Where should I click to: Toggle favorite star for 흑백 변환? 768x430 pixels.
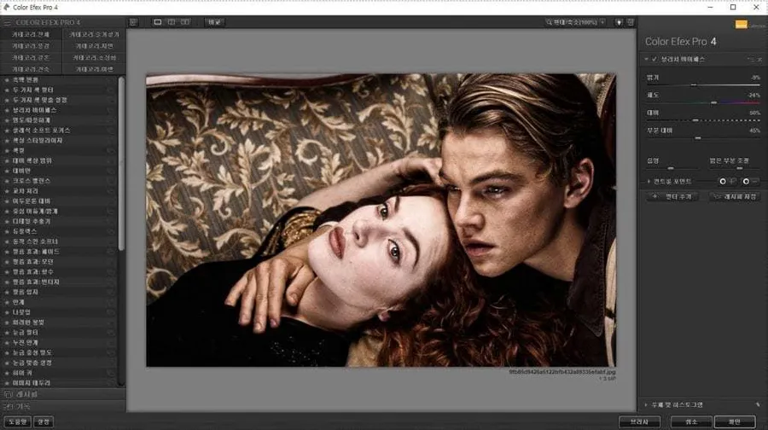pos(7,80)
